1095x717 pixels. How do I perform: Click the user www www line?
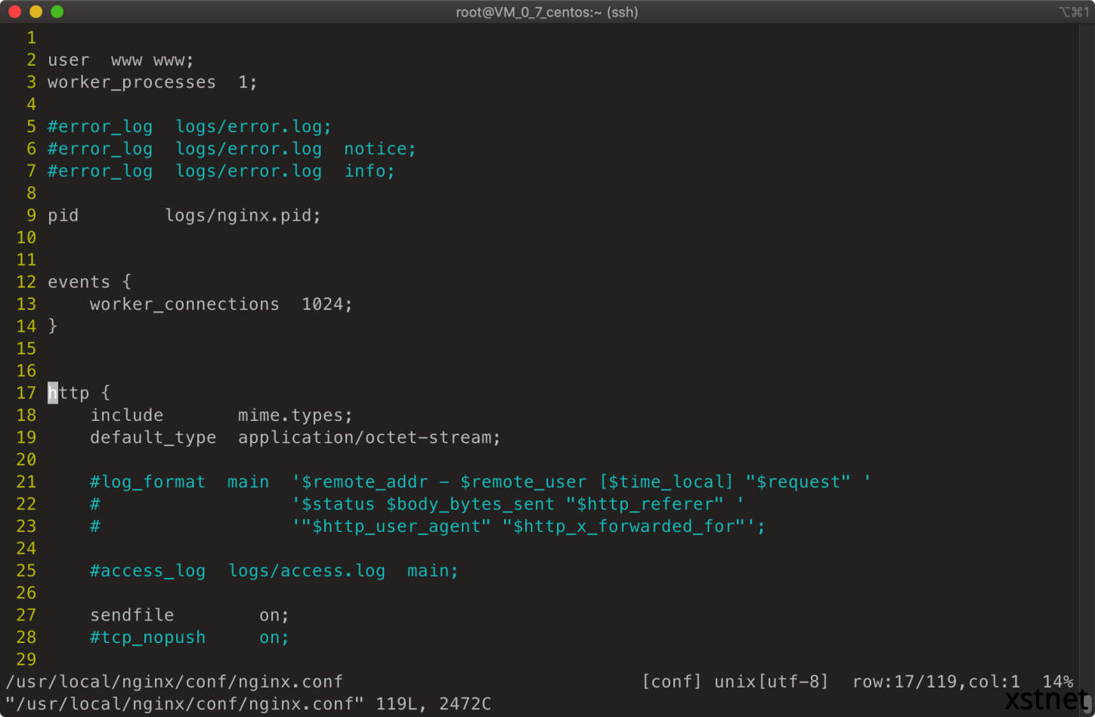click(x=120, y=60)
